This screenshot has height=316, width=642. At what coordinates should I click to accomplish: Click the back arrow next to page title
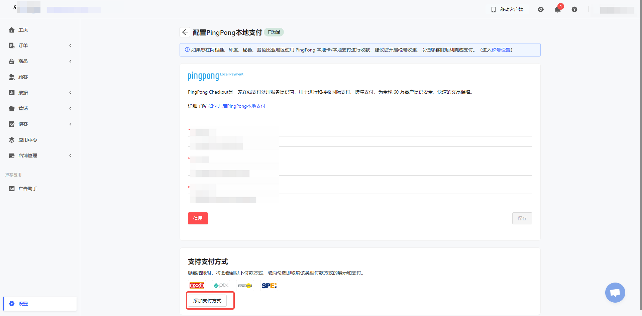(185, 32)
